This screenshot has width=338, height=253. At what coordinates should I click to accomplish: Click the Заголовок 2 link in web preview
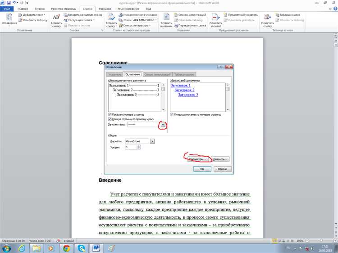[184, 90]
